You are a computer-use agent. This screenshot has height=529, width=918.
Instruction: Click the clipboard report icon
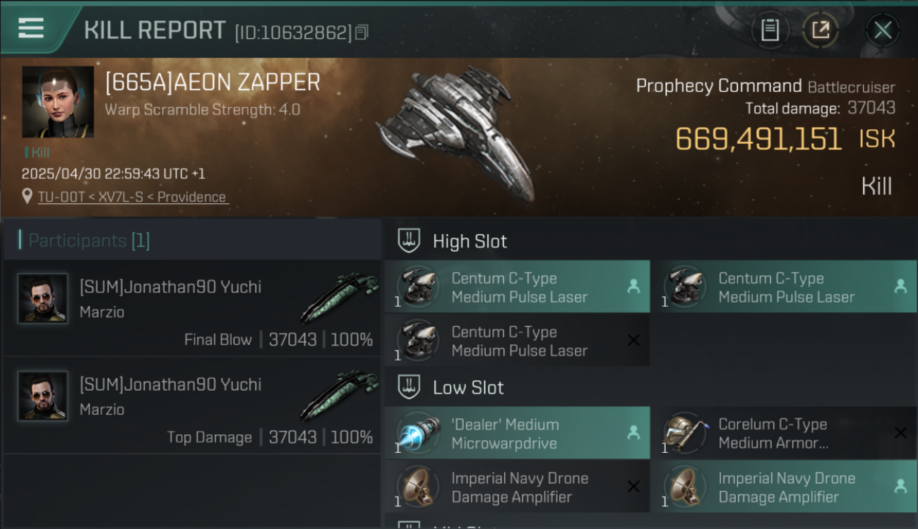(x=770, y=30)
